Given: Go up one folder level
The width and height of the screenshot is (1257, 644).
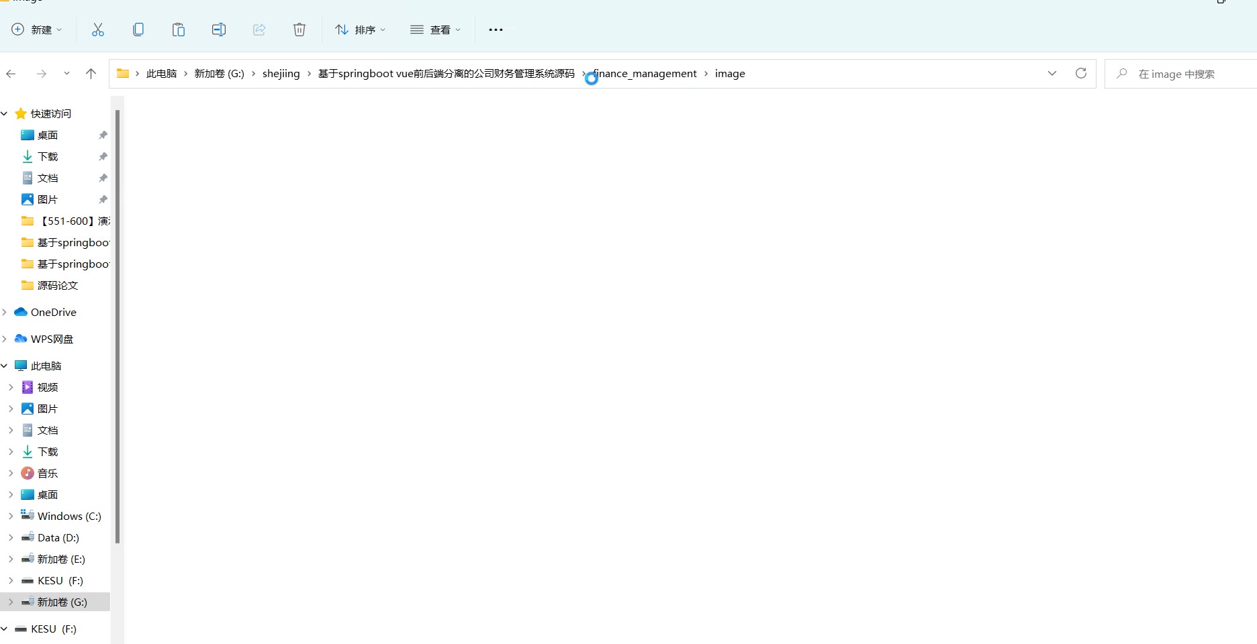Looking at the screenshot, I should pos(91,74).
